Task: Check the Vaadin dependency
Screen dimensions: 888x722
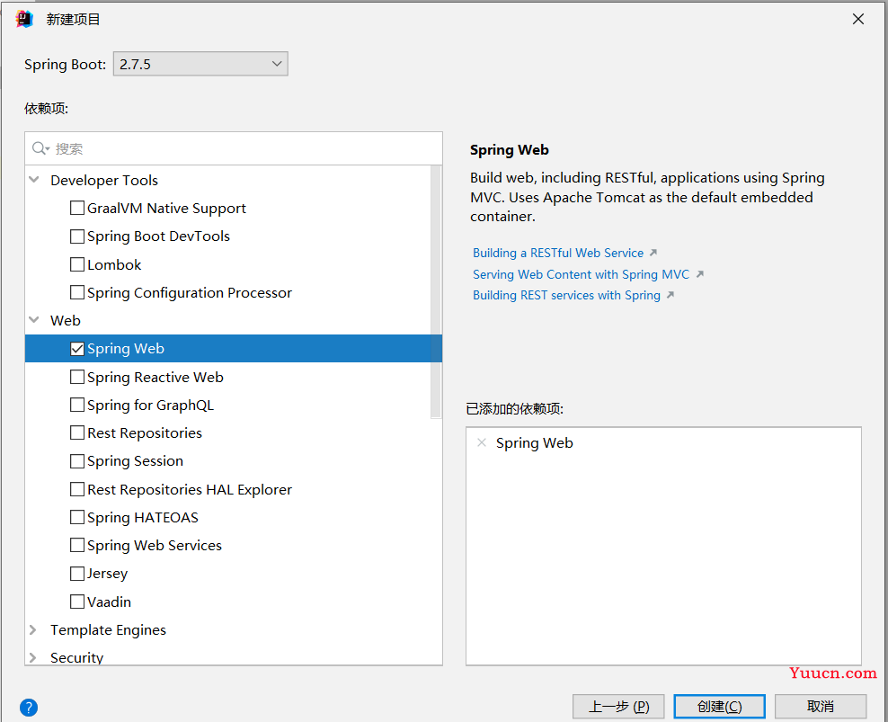Action: pos(77,602)
